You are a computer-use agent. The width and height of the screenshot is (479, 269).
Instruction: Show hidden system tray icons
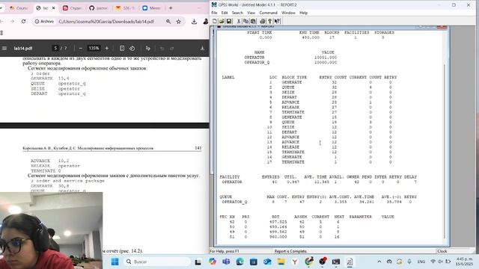click(x=379, y=262)
